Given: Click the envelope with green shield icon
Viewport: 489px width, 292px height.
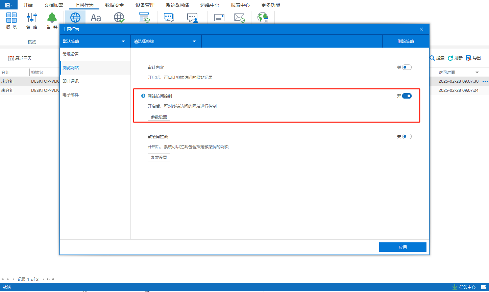Looking at the screenshot, I should pos(239,18).
